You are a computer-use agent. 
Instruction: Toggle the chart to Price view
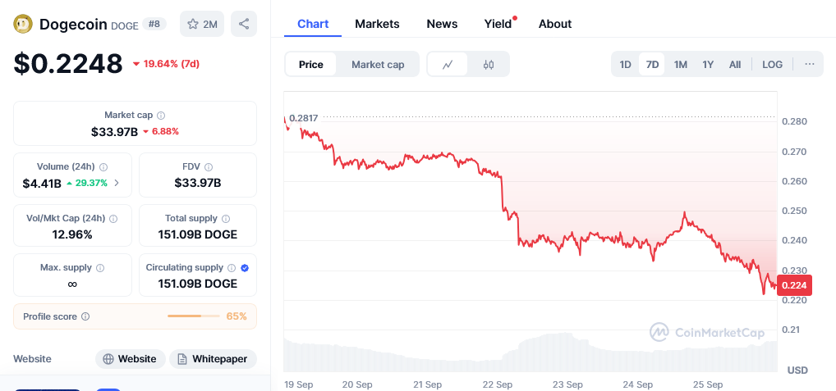[311, 65]
